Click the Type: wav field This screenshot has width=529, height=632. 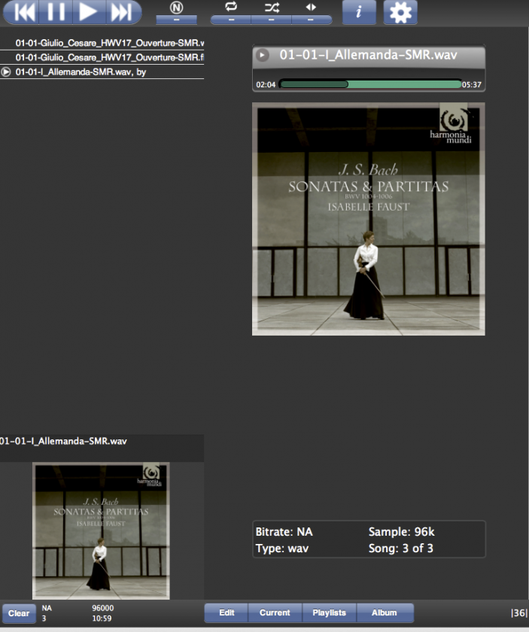pos(282,548)
